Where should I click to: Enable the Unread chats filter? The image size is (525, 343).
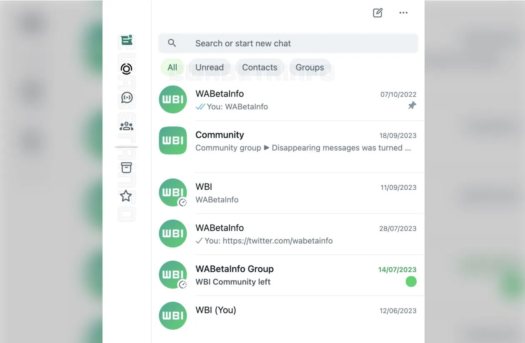coord(210,67)
